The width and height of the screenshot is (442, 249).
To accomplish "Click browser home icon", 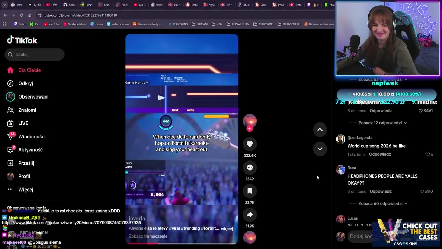I will [x=30, y=15].
